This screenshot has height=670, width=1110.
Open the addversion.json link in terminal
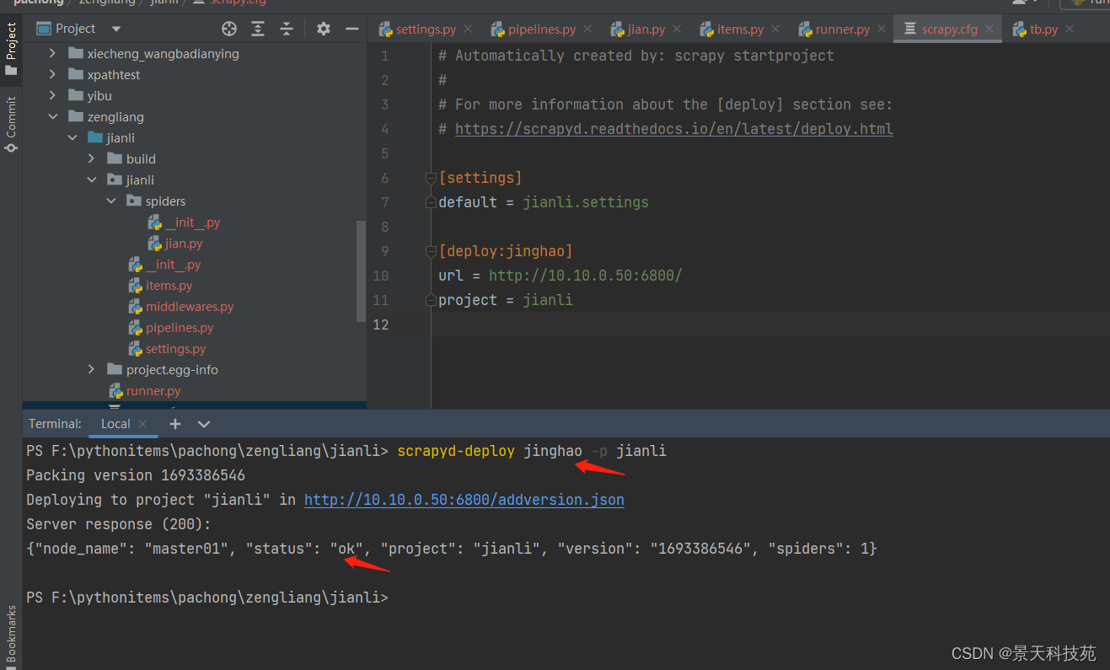[x=464, y=500]
